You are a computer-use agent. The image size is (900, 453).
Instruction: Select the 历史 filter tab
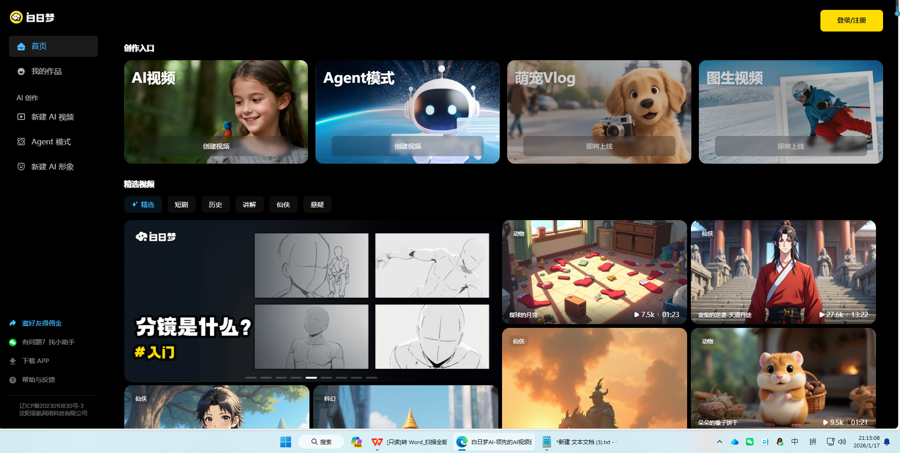[x=215, y=205]
